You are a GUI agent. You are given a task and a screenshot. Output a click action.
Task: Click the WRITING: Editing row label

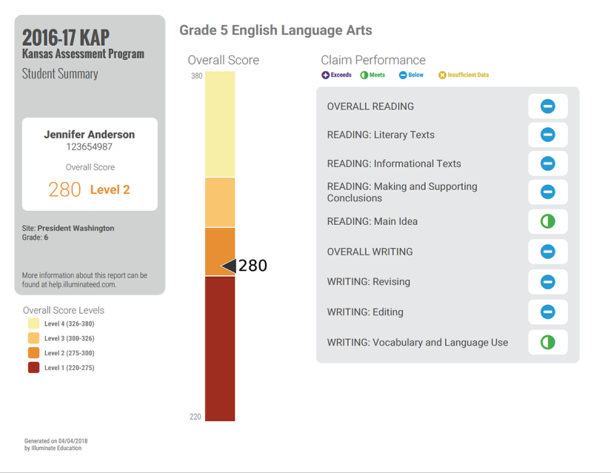(x=365, y=312)
